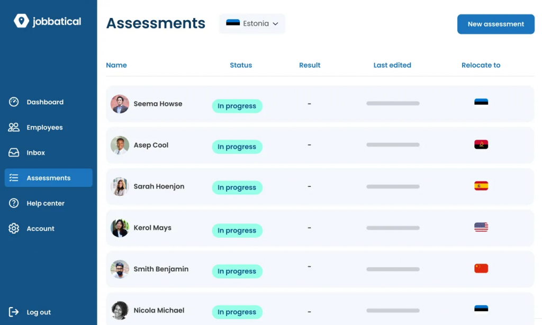Open the Estonia country dropdown
The height and width of the screenshot is (325, 542).
tap(252, 24)
